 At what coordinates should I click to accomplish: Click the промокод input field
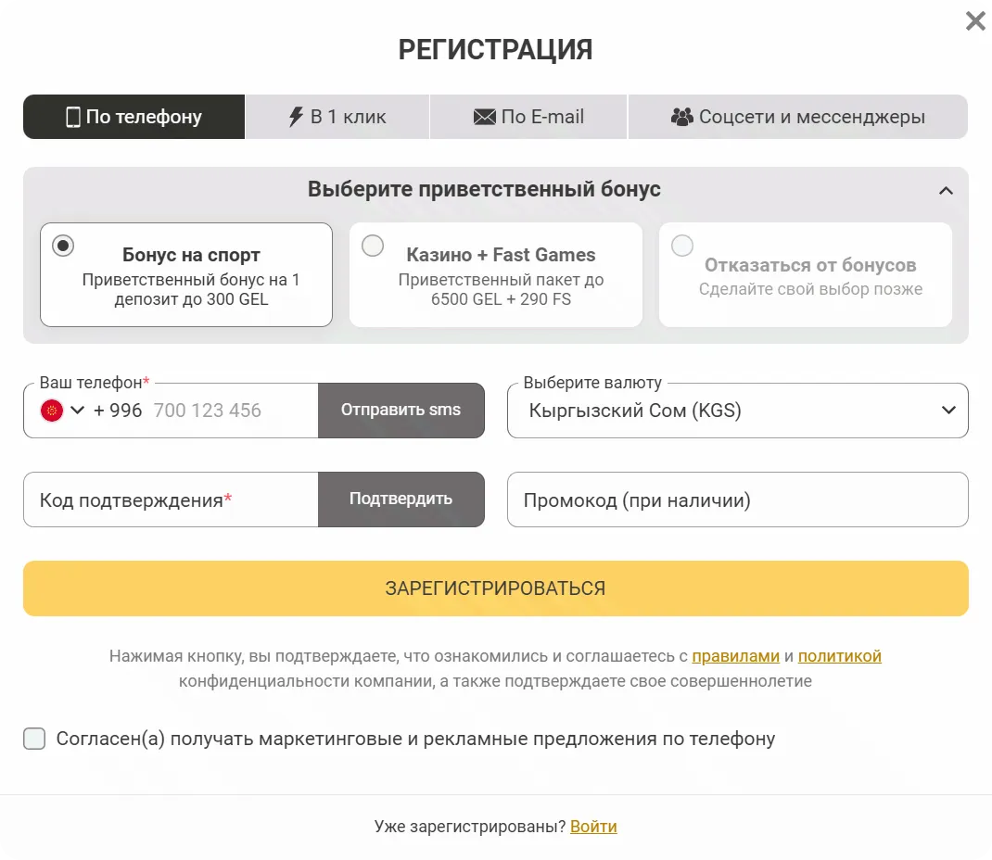[737, 499]
